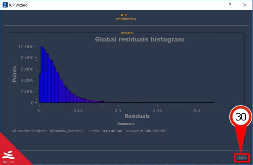Screen dimensions: 253x165
Task: Click the 0,05 x-axis tick label
Action: [78, 111]
